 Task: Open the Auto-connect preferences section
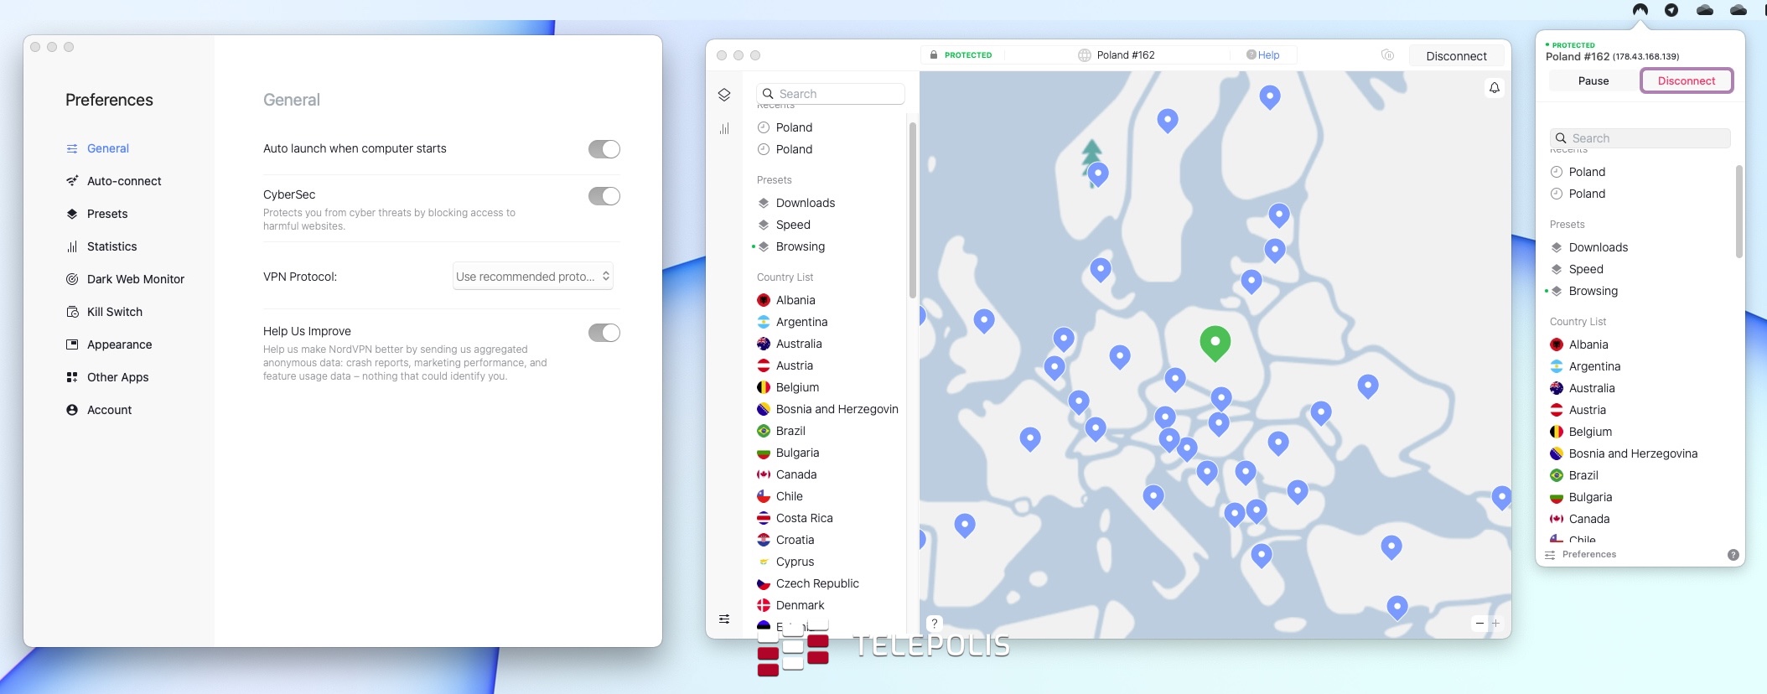pos(123,181)
